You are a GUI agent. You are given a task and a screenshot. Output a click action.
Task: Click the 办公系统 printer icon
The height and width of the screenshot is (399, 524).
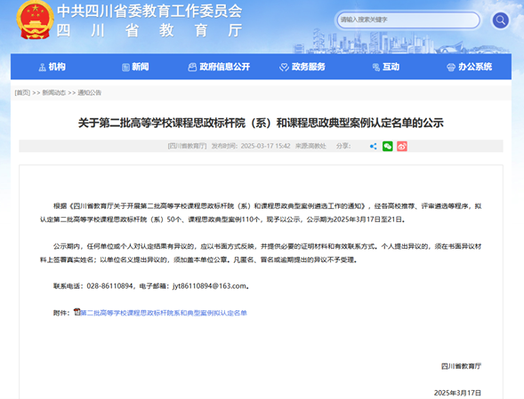451,68
